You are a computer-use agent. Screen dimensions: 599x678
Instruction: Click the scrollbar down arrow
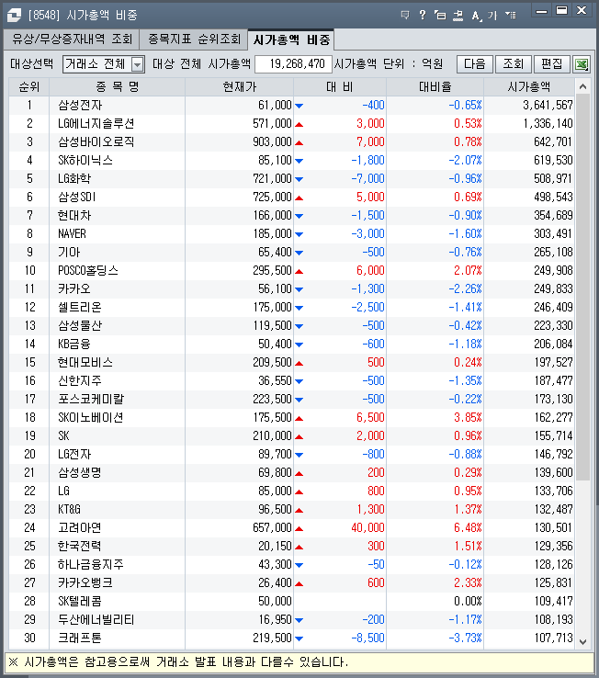[582, 641]
